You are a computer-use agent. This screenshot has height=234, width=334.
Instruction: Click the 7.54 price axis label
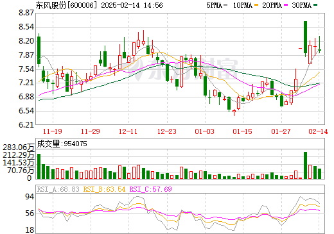26,69
